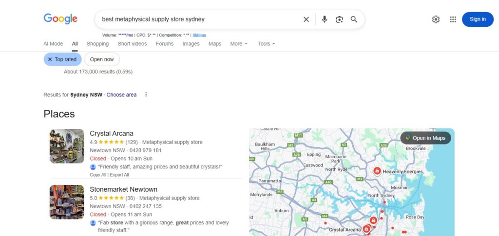
Task: Open the Tools dropdown
Action: [x=267, y=44]
